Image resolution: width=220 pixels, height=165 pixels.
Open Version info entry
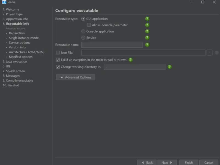[x=17, y=47]
